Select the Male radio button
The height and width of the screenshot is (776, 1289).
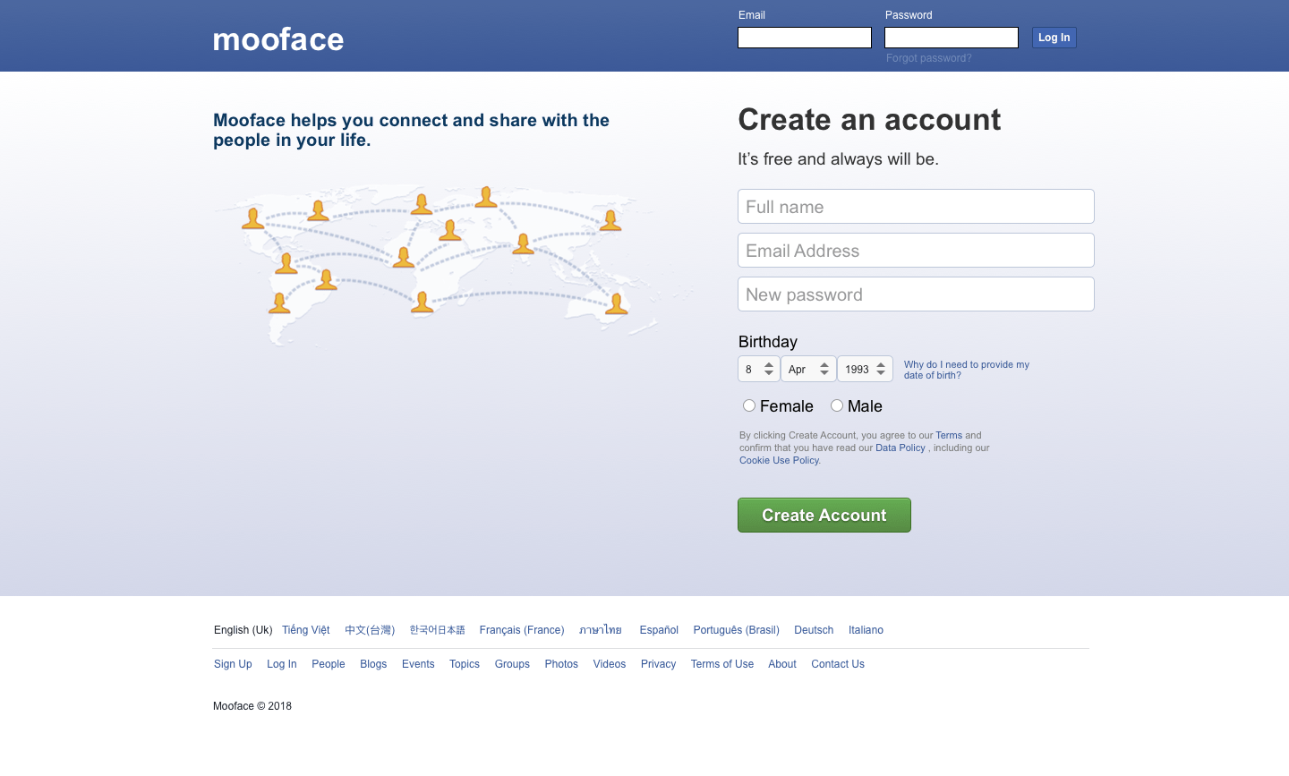(837, 405)
